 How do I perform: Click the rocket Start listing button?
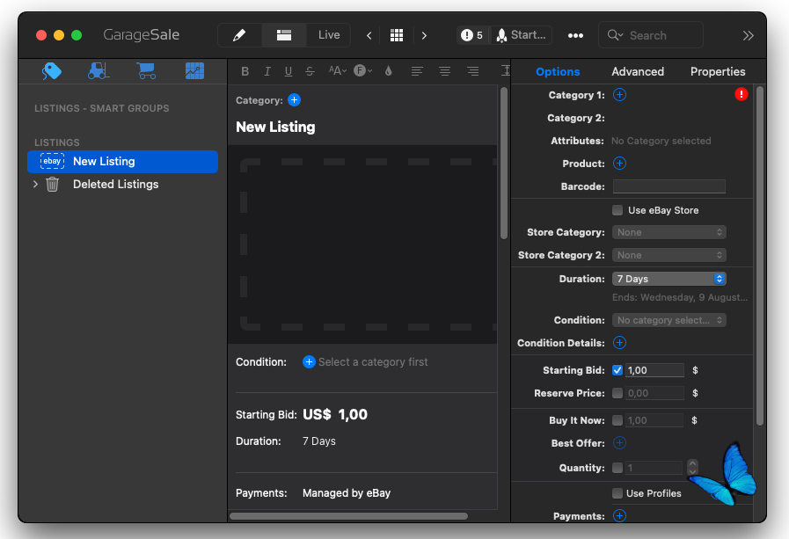[x=521, y=35]
